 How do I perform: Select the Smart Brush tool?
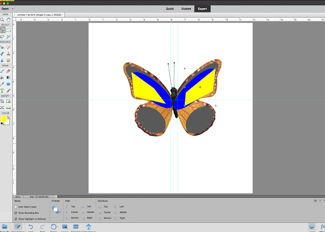pos(2,54)
